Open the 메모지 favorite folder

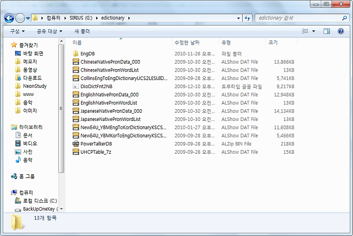pos(30,62)
